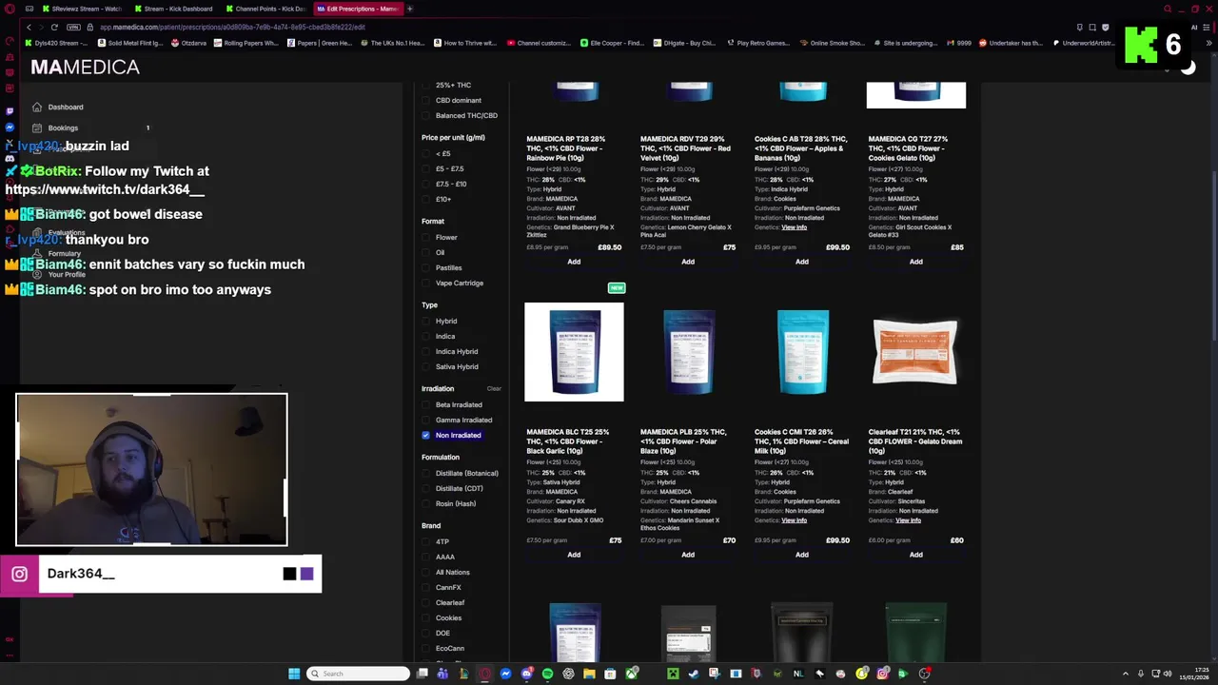Viewport: 1218px width, 685px height.
Task: Check the Balanced THC/CBD filter
Action: tap(426, 115)
